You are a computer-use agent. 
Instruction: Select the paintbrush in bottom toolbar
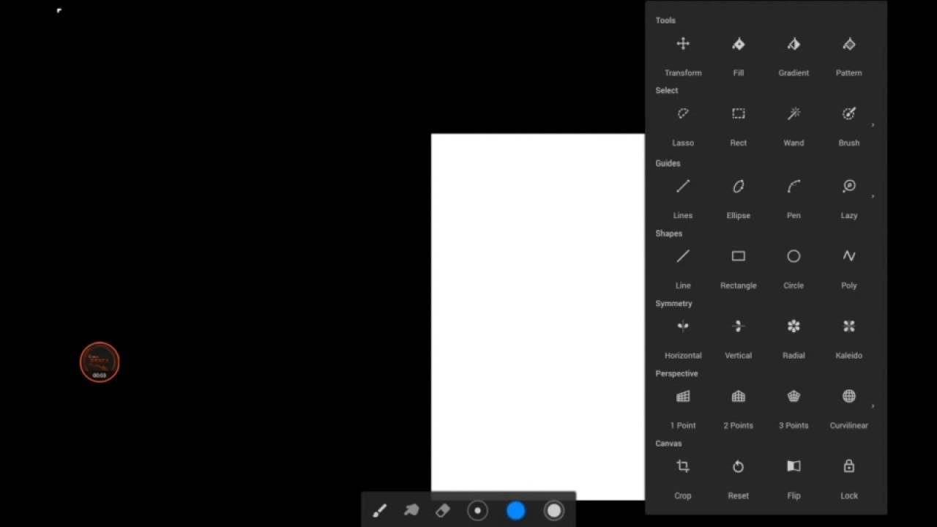point(379,511)
